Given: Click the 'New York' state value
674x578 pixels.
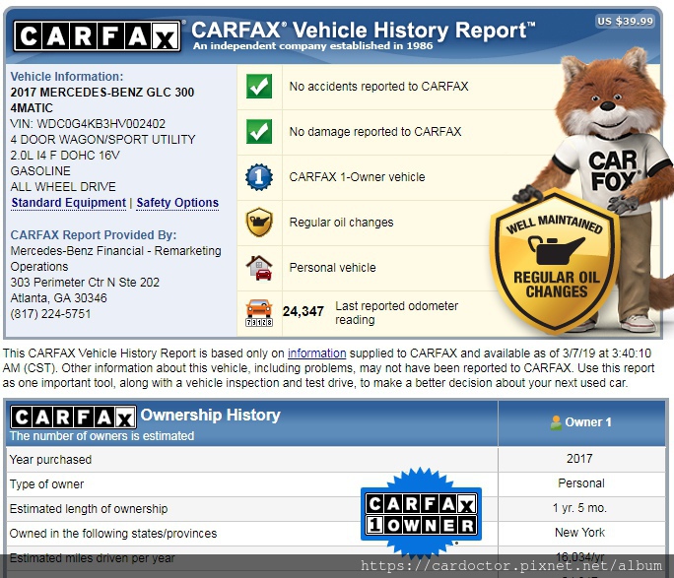Looking at the screenshot, I should click(579, 533).
